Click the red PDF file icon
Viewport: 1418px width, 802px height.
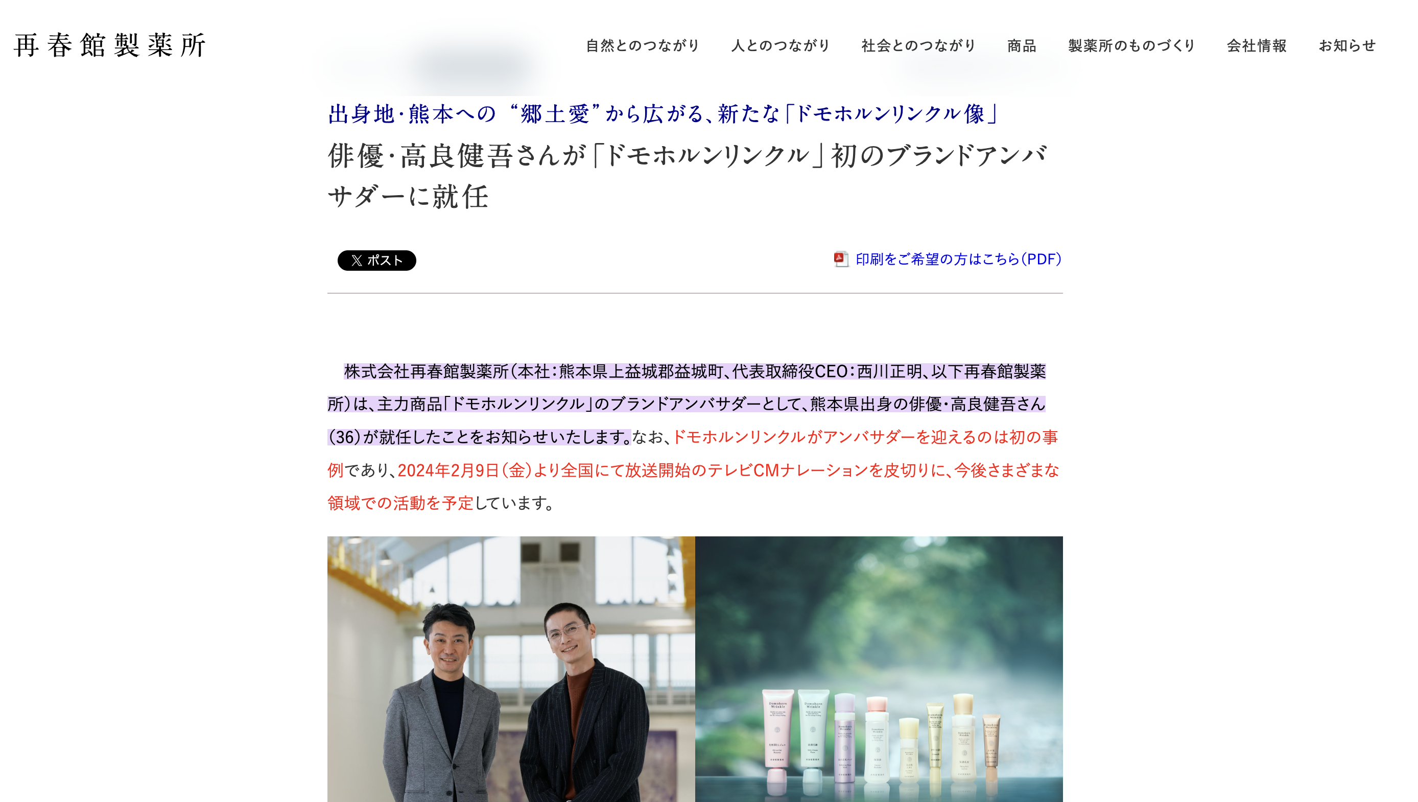[840, 259]
